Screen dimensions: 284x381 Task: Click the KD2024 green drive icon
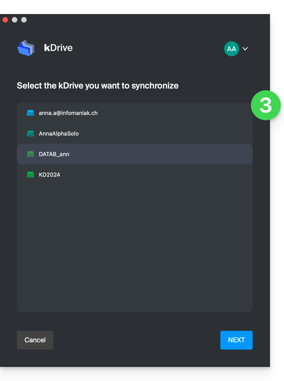click(x=30, y=175)
